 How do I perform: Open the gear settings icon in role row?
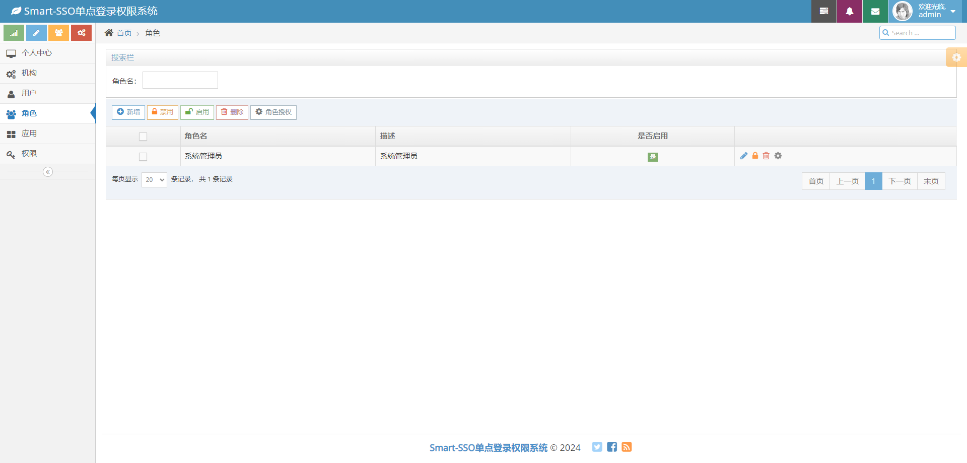click(x=778, y=156)
